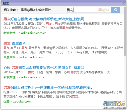Click the vertical scrollbar thumb
The width and height of the screenshot is (127, 110).
coord(125,31)
